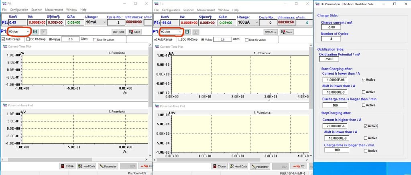Screen dimensions: 411x175
Task: Click Save button in P1 window
Action: [287, 32]
